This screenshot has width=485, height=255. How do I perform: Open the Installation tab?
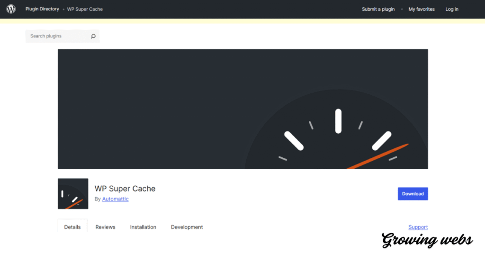coord(143,227)
